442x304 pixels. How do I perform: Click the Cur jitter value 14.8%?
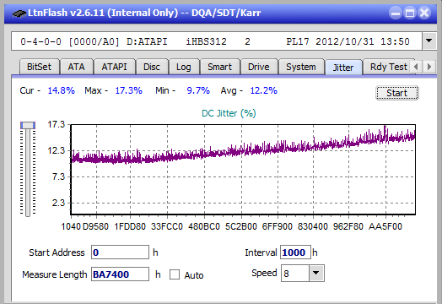[62, 90]
